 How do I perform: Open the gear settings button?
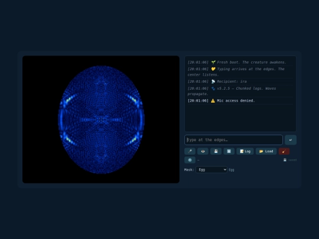[x=190, y=160]
